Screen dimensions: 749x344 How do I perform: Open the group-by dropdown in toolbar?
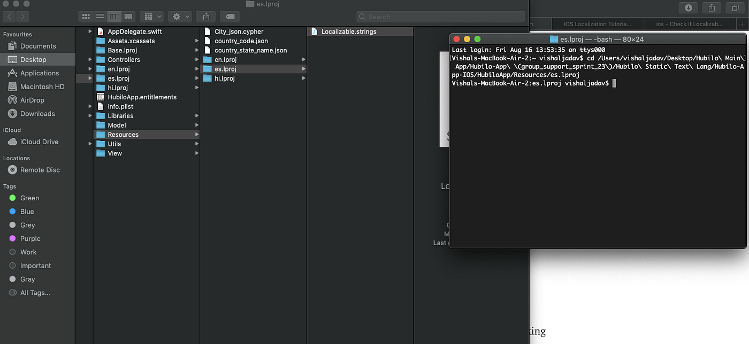[151, 17]
